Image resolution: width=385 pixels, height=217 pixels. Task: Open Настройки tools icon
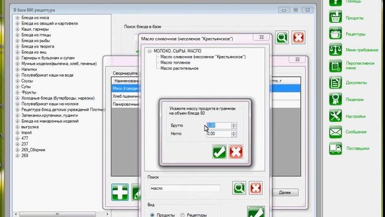[336, 116]
